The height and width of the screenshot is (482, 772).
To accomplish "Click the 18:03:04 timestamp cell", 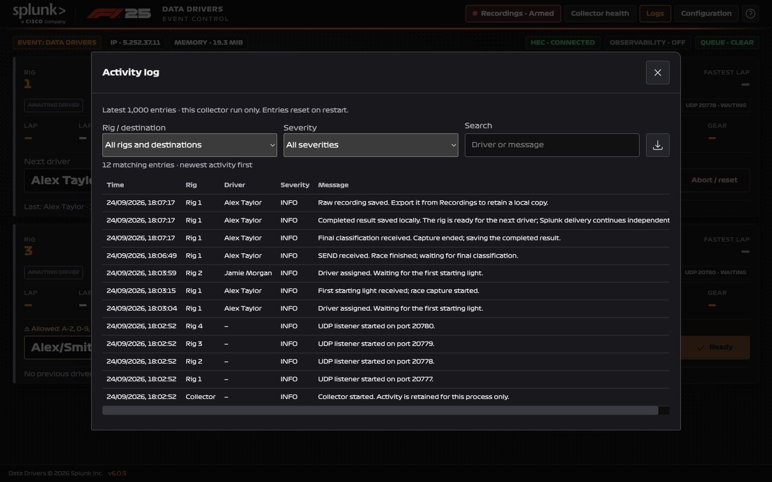I will [142, 308].
